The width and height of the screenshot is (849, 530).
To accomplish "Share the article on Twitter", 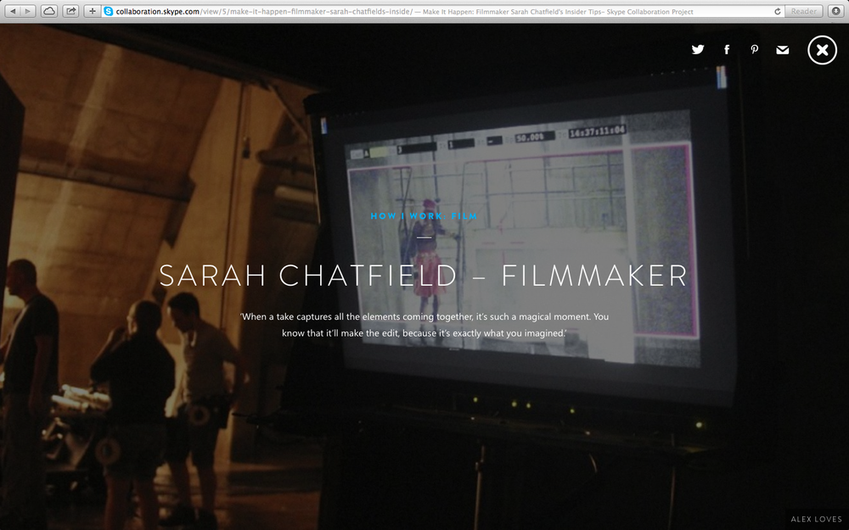I will pos(698,49).
